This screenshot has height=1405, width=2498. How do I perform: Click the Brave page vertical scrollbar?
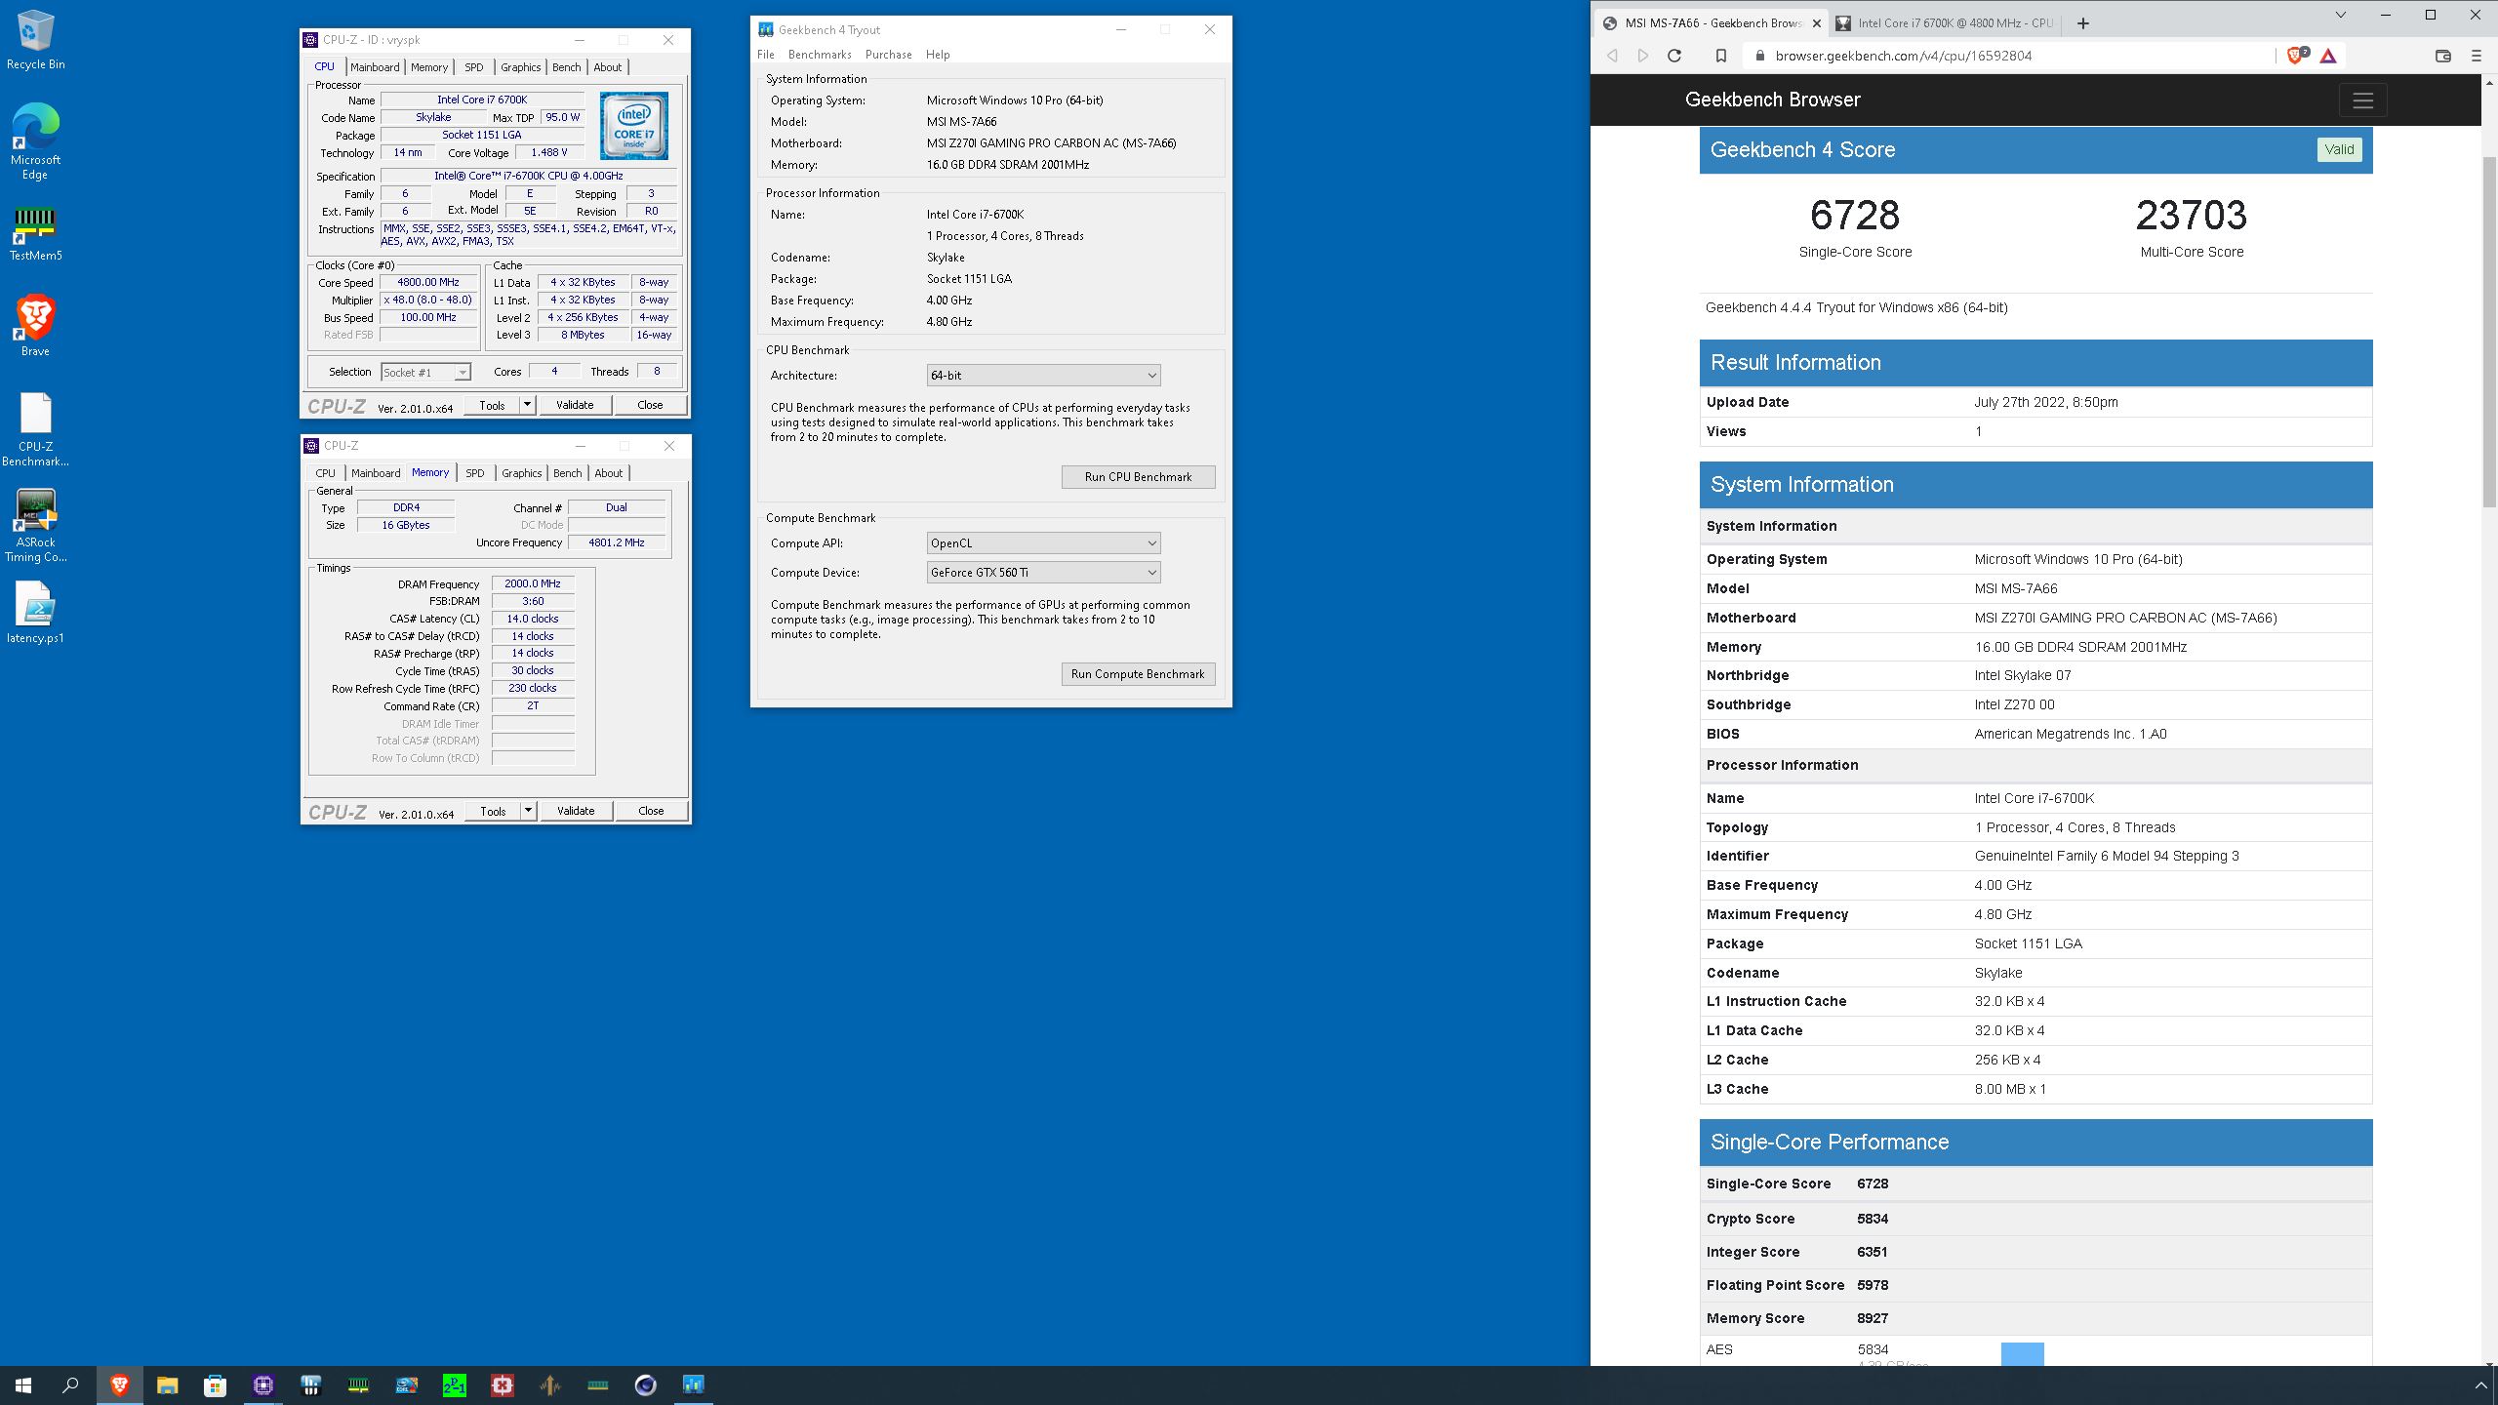2489,332
